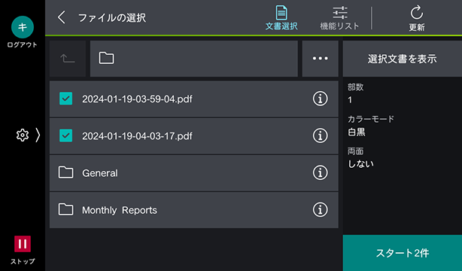Open the General folder
The width and height of the screenshot is (462, 271).
(193, 173)
